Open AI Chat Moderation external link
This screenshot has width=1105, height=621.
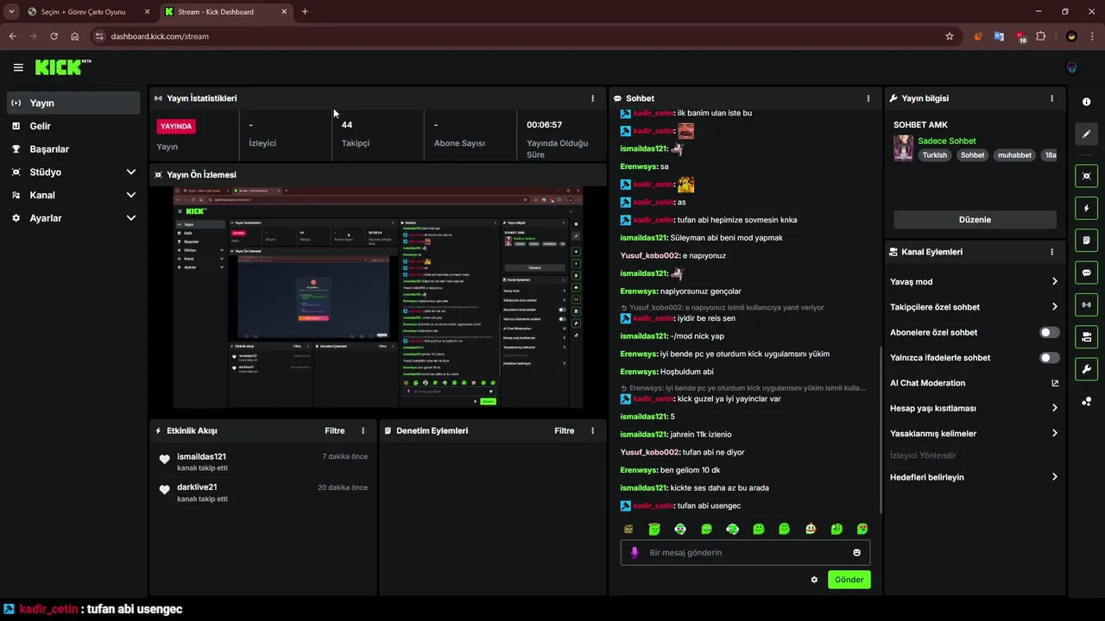coord(1055,383)
